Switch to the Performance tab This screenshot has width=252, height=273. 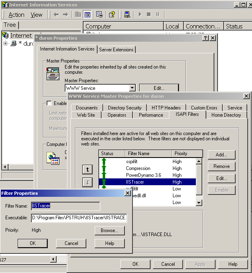pyautogui.click(x=151, y=115)
